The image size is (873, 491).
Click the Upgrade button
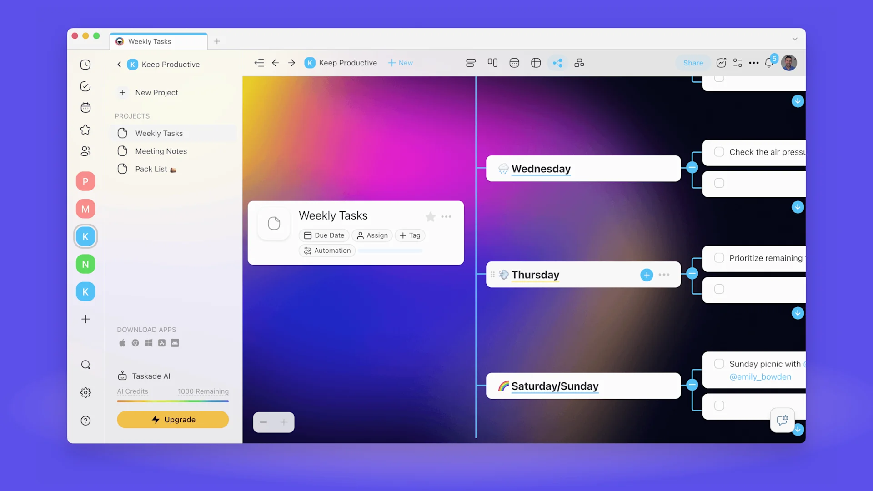coord(173,419)
